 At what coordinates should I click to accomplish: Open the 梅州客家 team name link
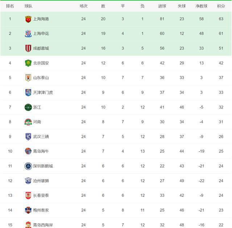click(41, 210)
